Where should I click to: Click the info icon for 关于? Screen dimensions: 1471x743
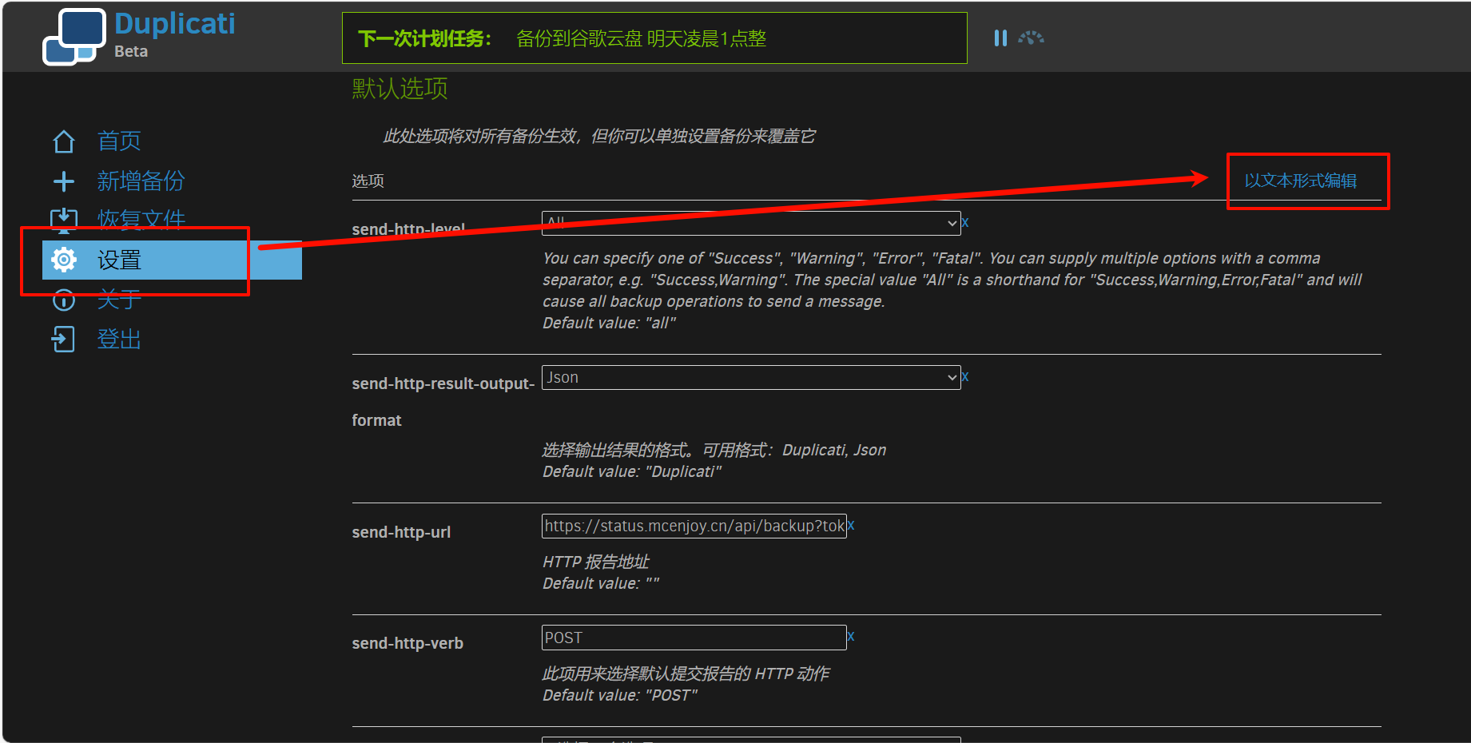pos(64,300)
